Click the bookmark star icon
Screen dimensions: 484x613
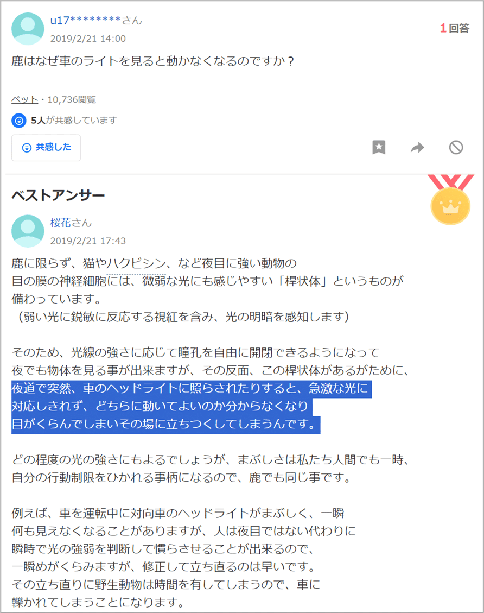[x=379, y=147]
